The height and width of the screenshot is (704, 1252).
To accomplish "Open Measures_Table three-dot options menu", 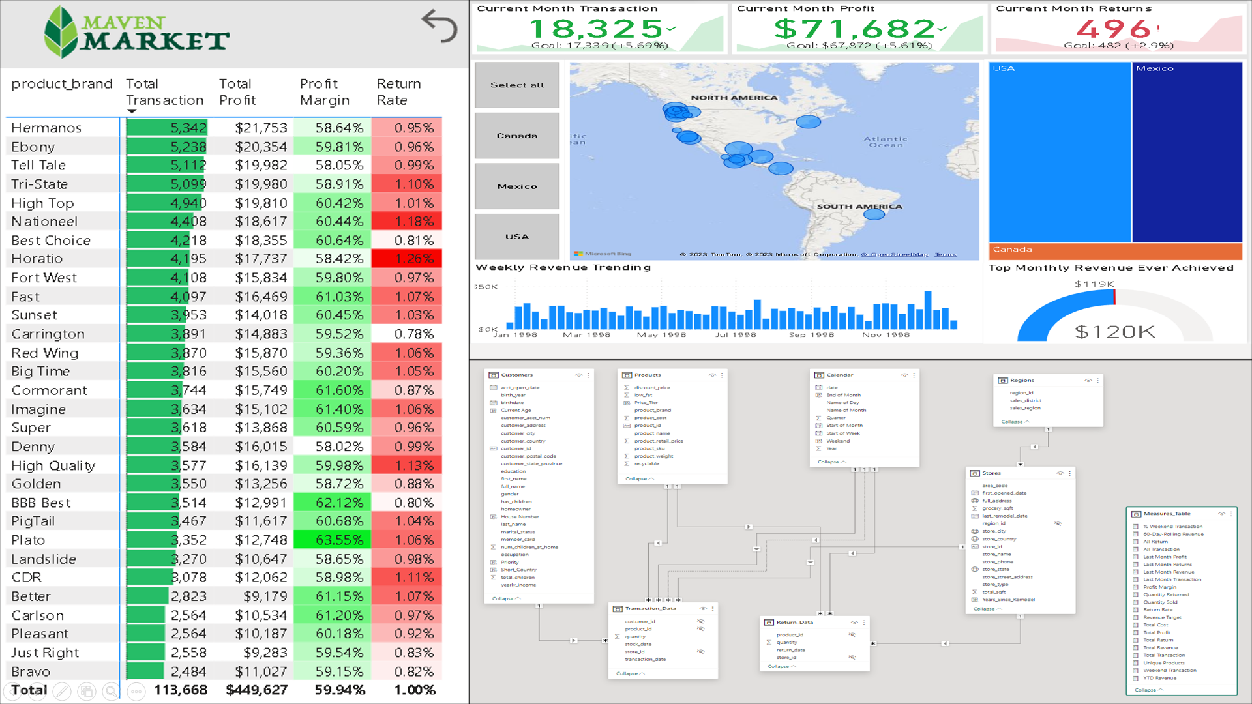I will tap(1231, 514).
